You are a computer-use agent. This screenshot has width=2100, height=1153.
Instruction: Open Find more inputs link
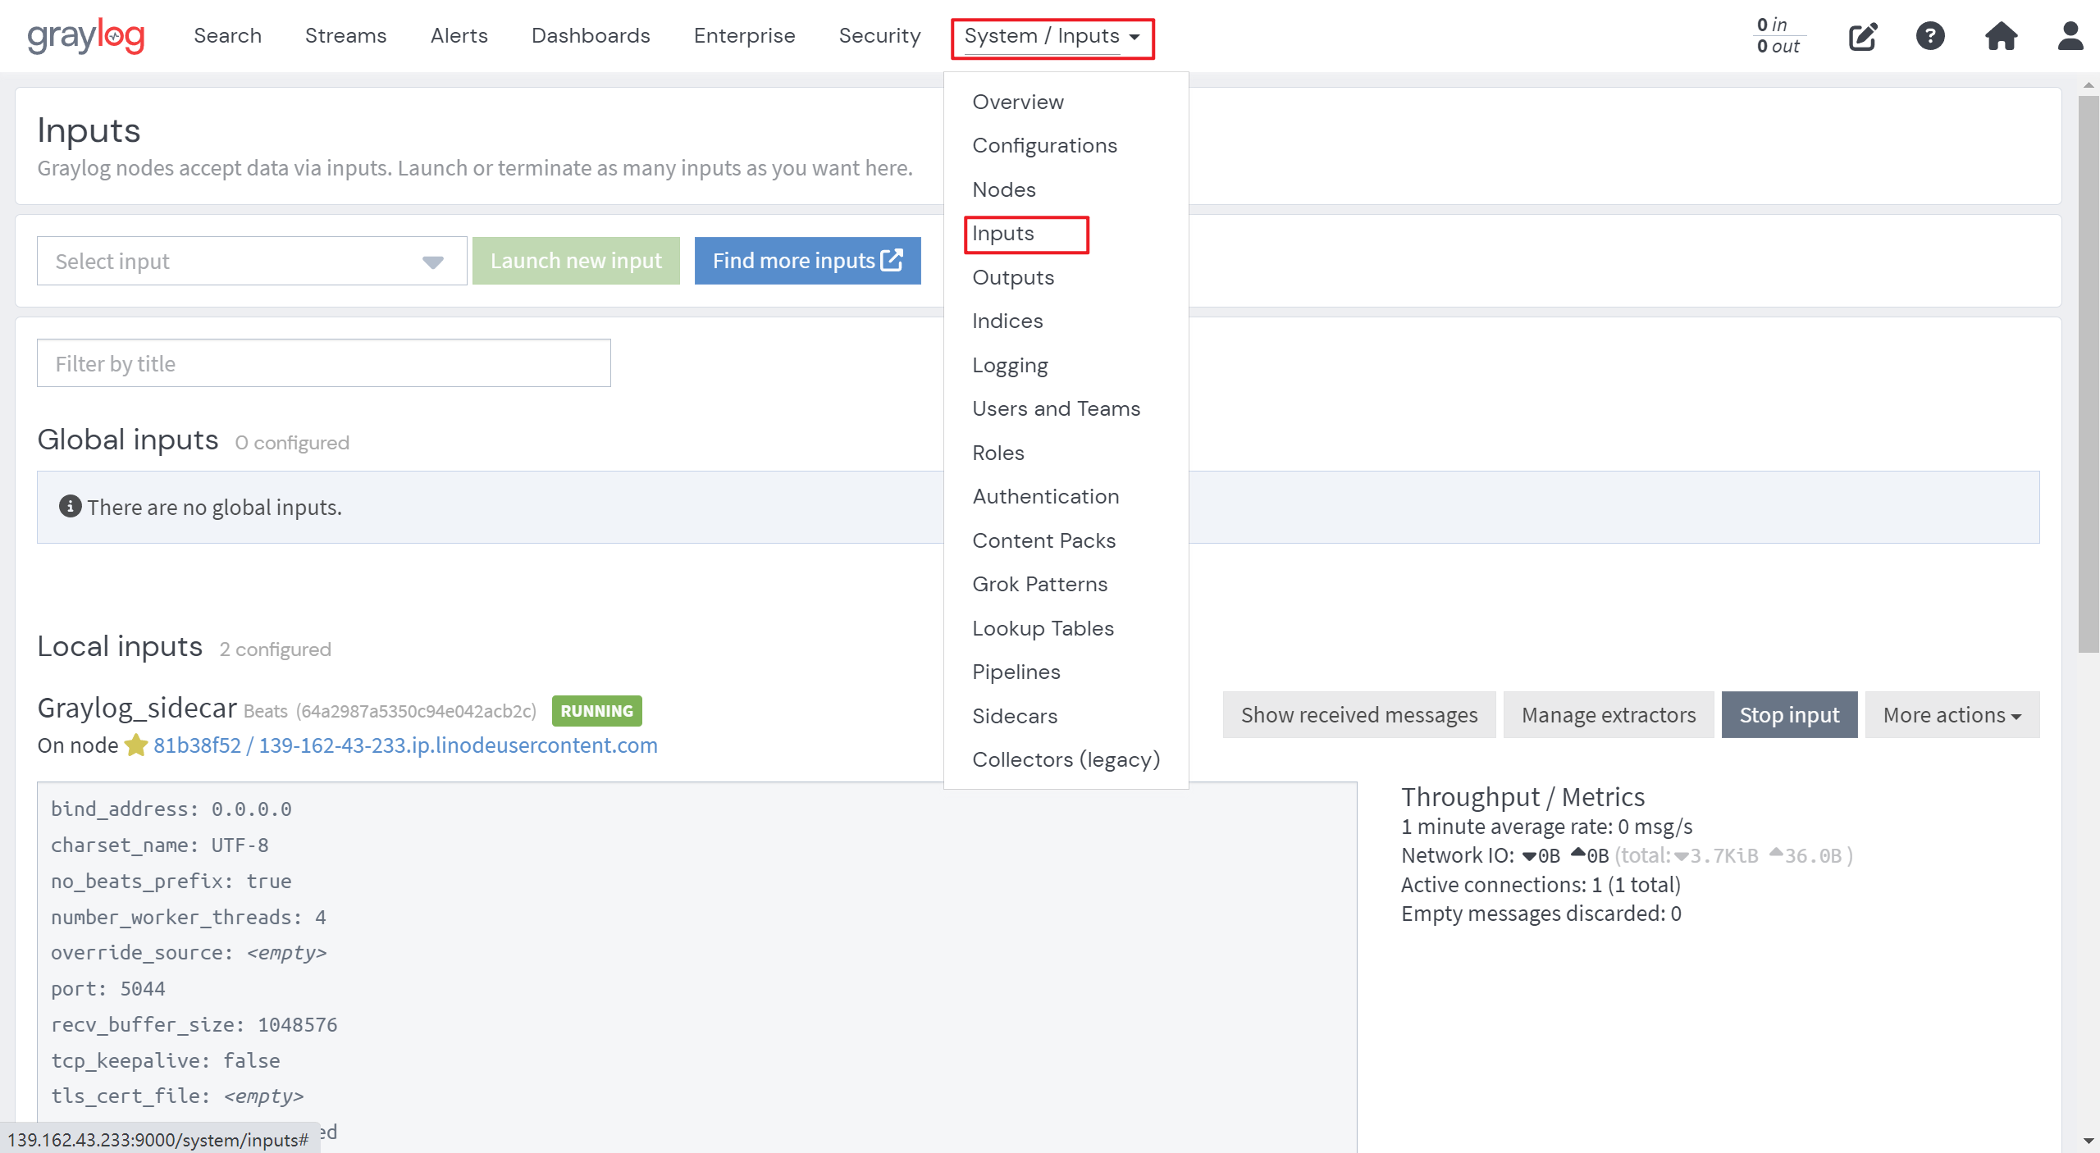(x=807, y=261)
